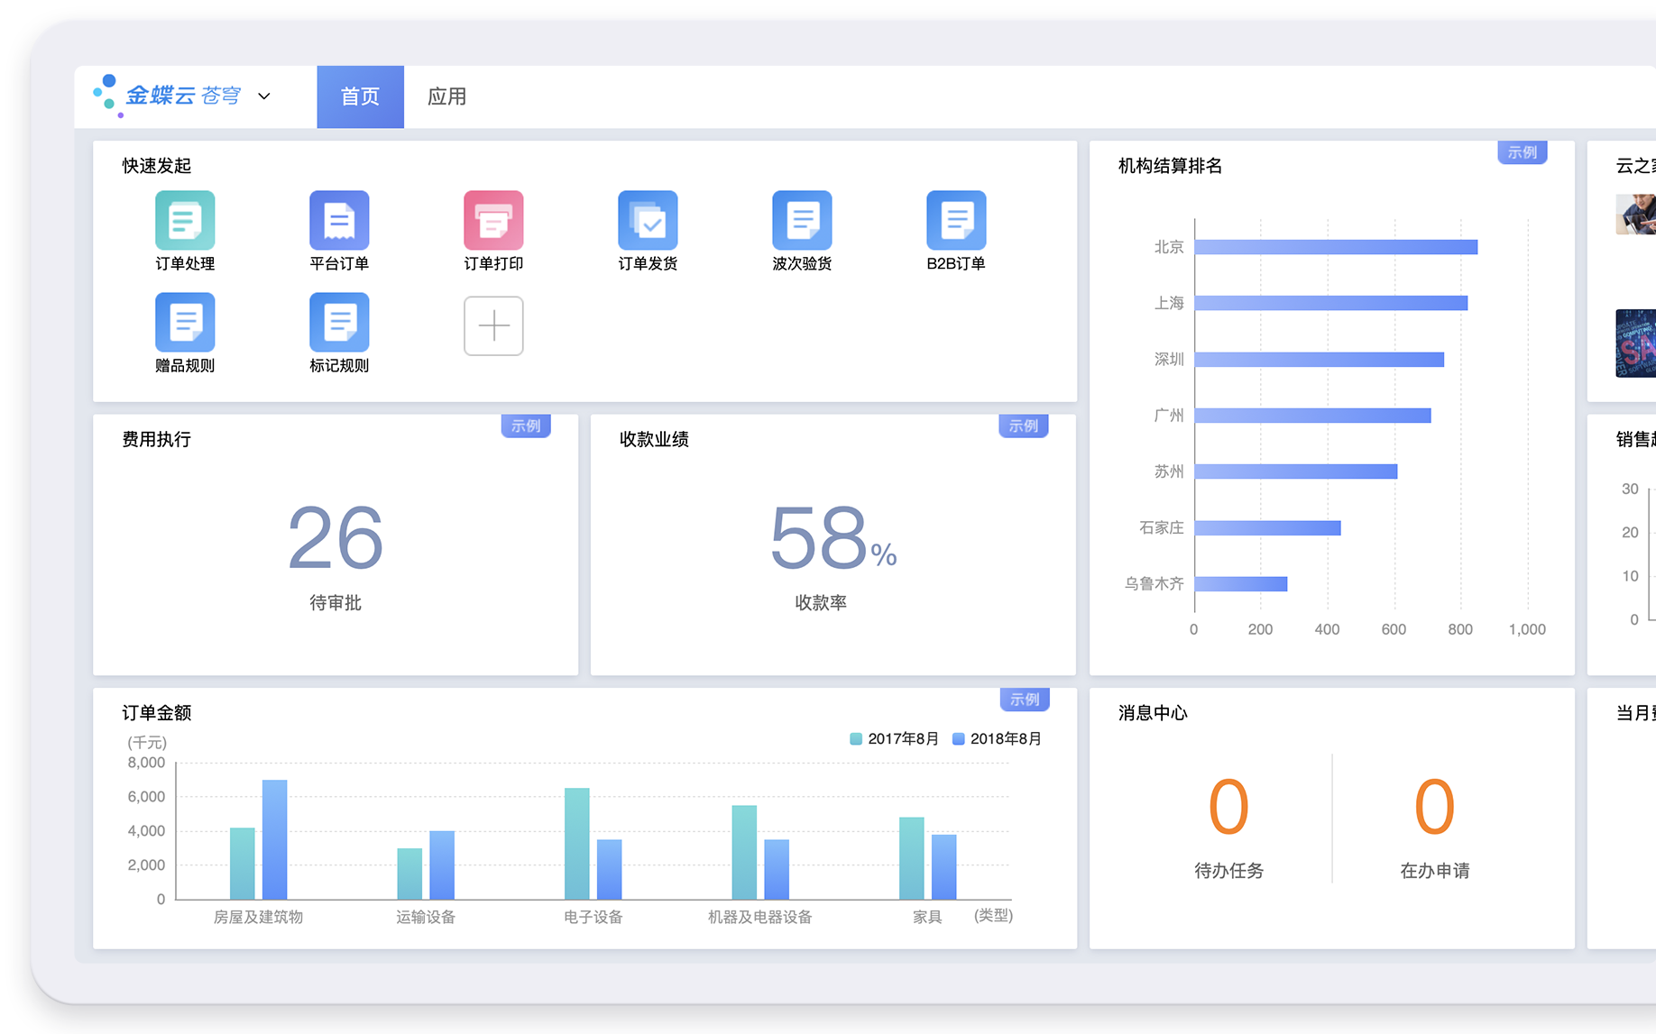Click the 金蝶云 logo
The height and width of the screenshot is (1034, 1656).
pyautogui.click(x=167, y=96)
